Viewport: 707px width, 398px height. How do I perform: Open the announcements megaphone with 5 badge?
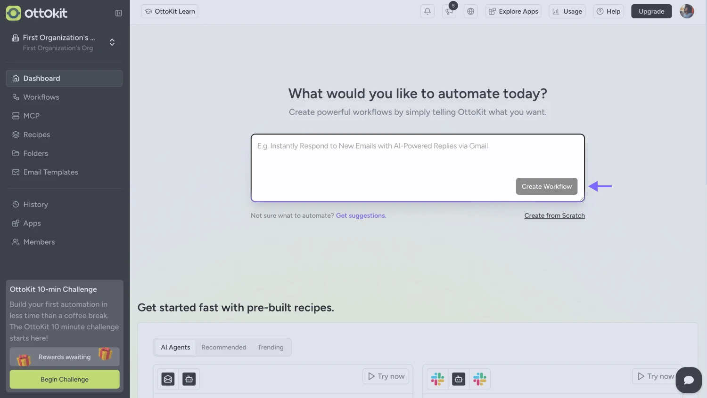click(449, 11)
